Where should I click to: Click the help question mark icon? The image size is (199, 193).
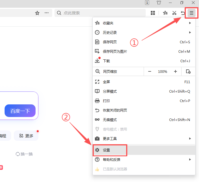pos(97,159)
